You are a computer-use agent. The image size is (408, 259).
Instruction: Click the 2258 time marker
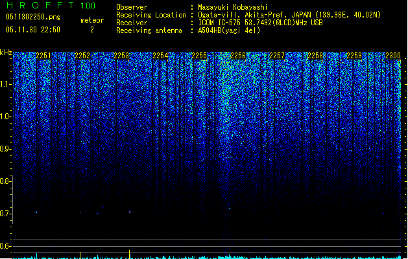click(x=315, y=56)
